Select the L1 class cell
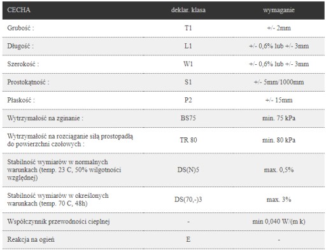This screenshot has width=326, height=250. (188, 46)
